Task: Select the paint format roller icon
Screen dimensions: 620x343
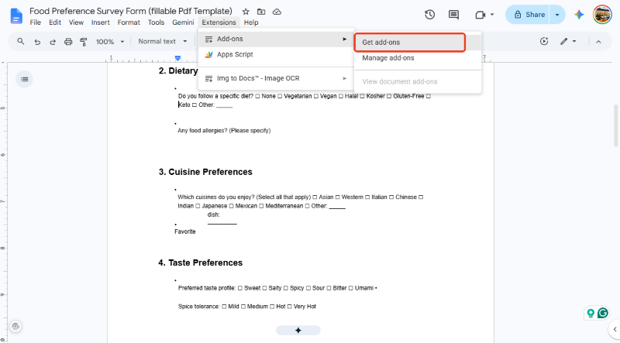Action: click(84, 42)
